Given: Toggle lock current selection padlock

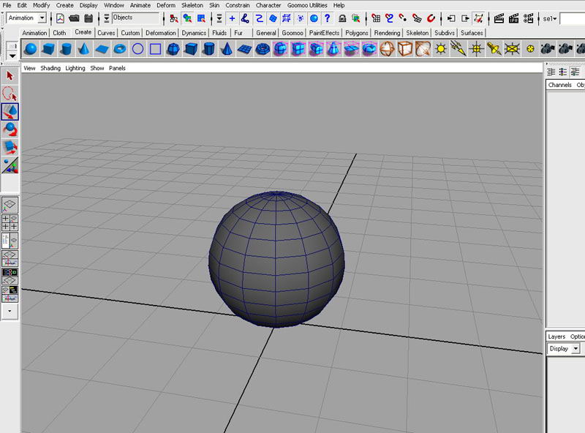Looking at the screenshot, I should pyautogui.click(x=342, y=18).
